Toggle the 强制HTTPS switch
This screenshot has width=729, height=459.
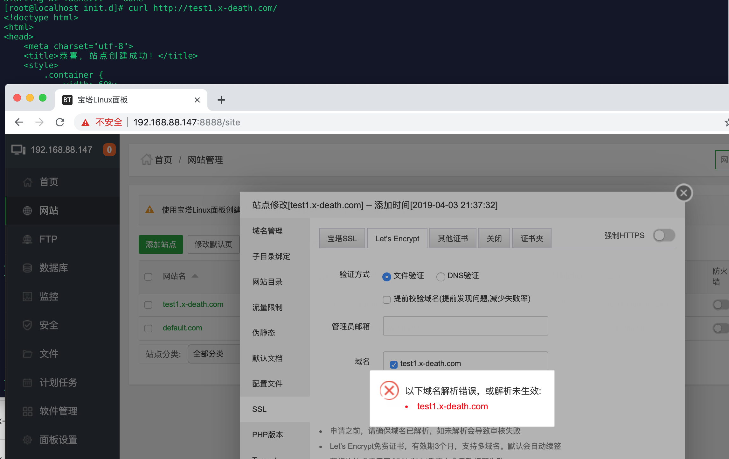pyautogui.click(x=664, y=236)
